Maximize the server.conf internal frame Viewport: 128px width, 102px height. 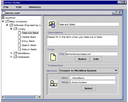click(117, 12)
